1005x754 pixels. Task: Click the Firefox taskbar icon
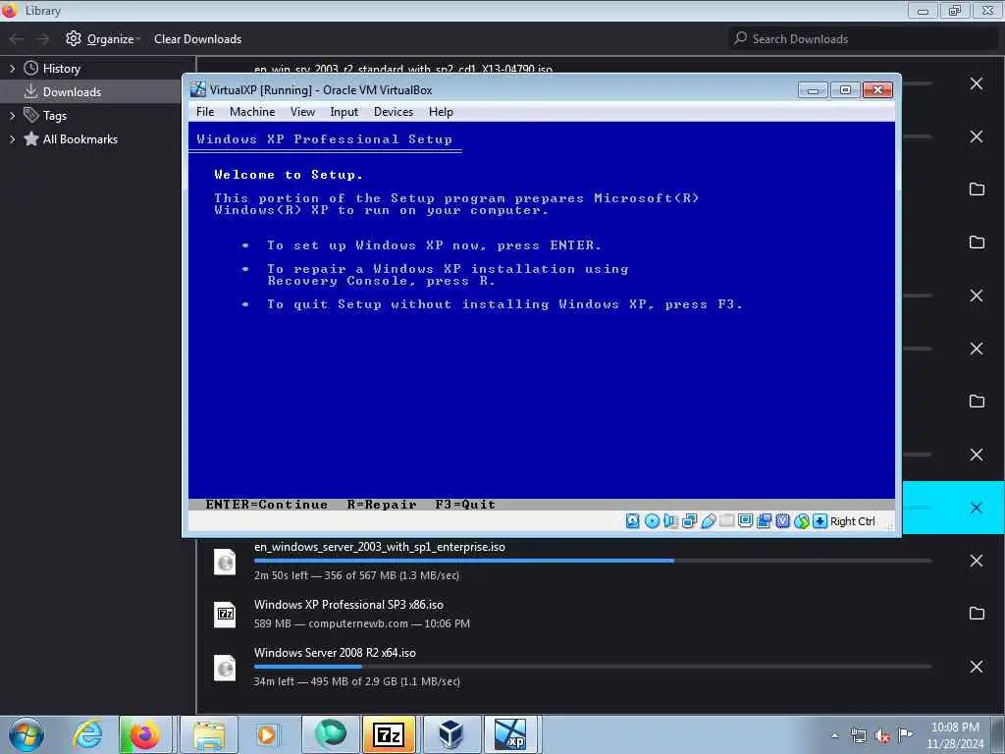point(145,734)
